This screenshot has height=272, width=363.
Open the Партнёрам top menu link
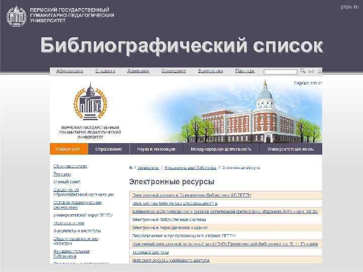pos(245,71)
